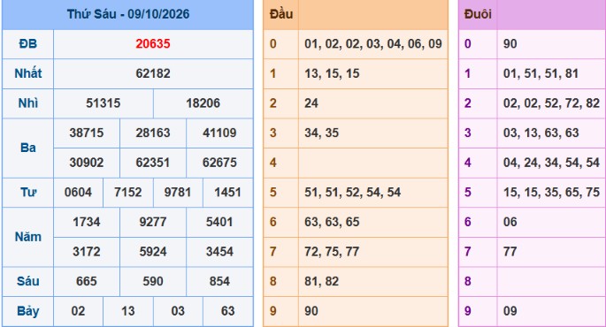Click the Đầu row 0 number list
Screen dimensions: 606x327
tap(373, 43)
